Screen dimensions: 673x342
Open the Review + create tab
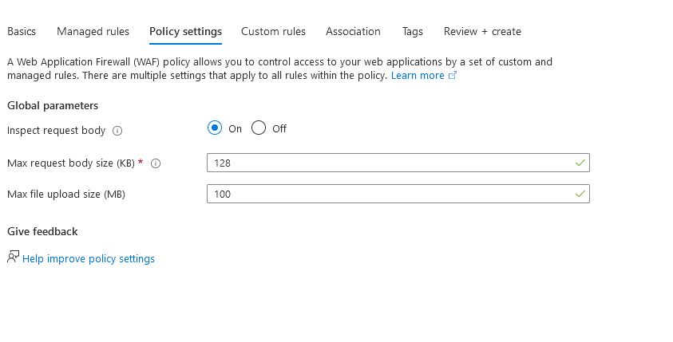point(482,31)
